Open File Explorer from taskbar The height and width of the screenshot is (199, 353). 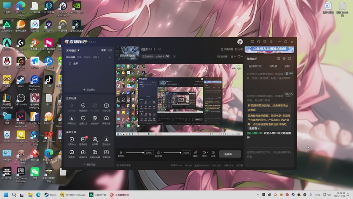pyautogui.click(x=30, y=195)
